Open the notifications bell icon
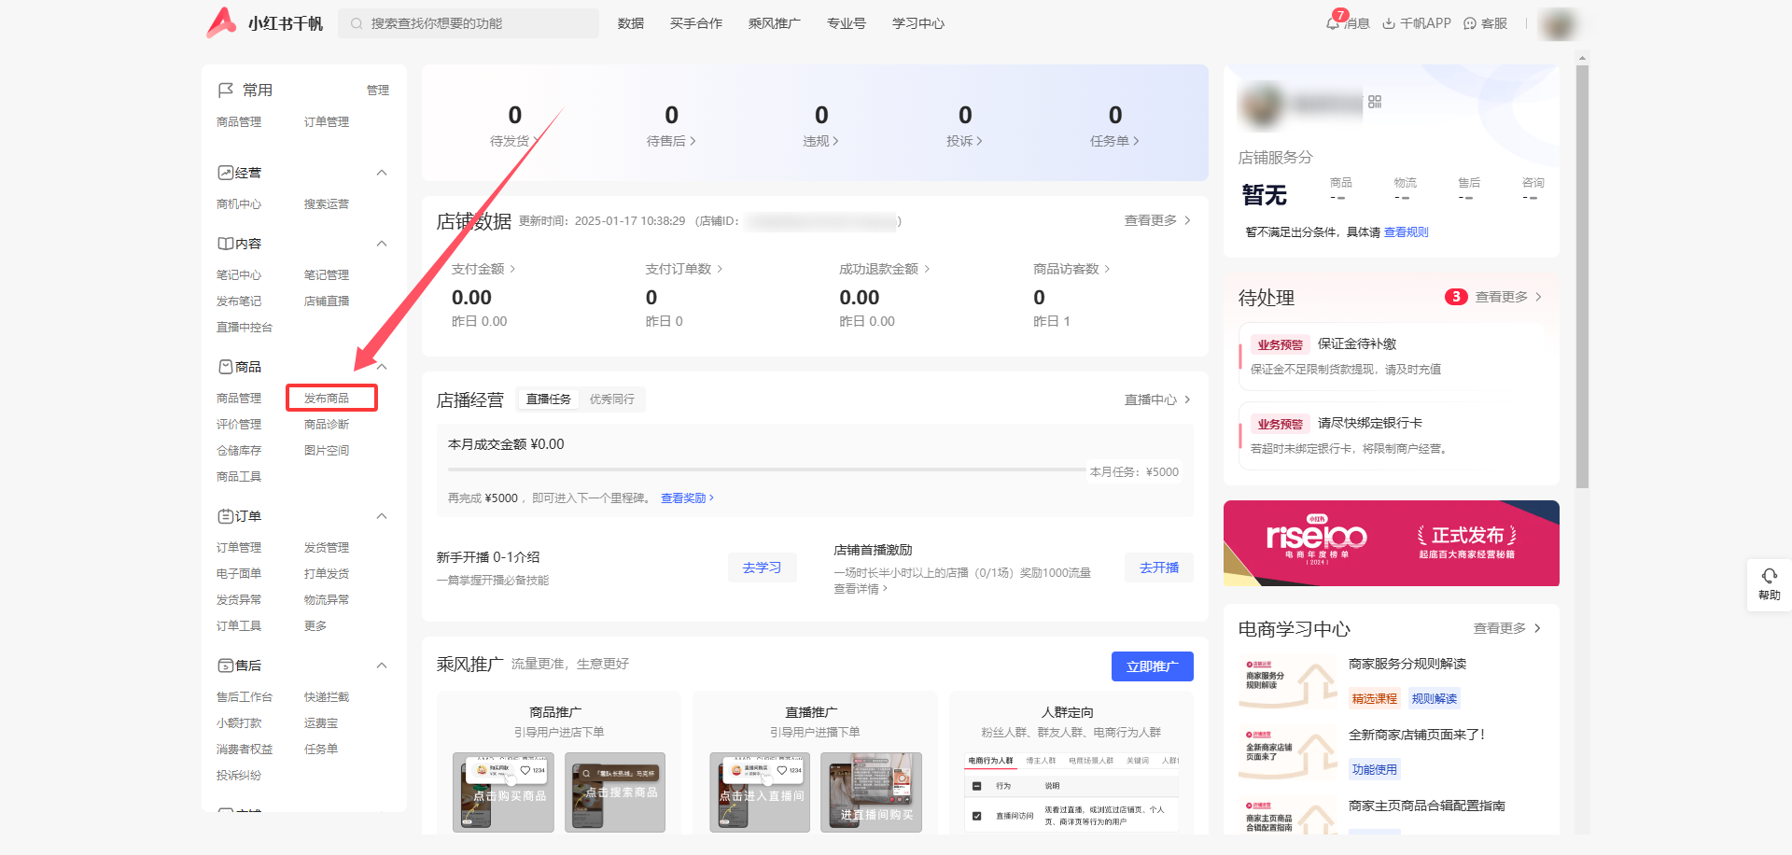Viewport: 1792px width, 855px height. pos(1333,23)
